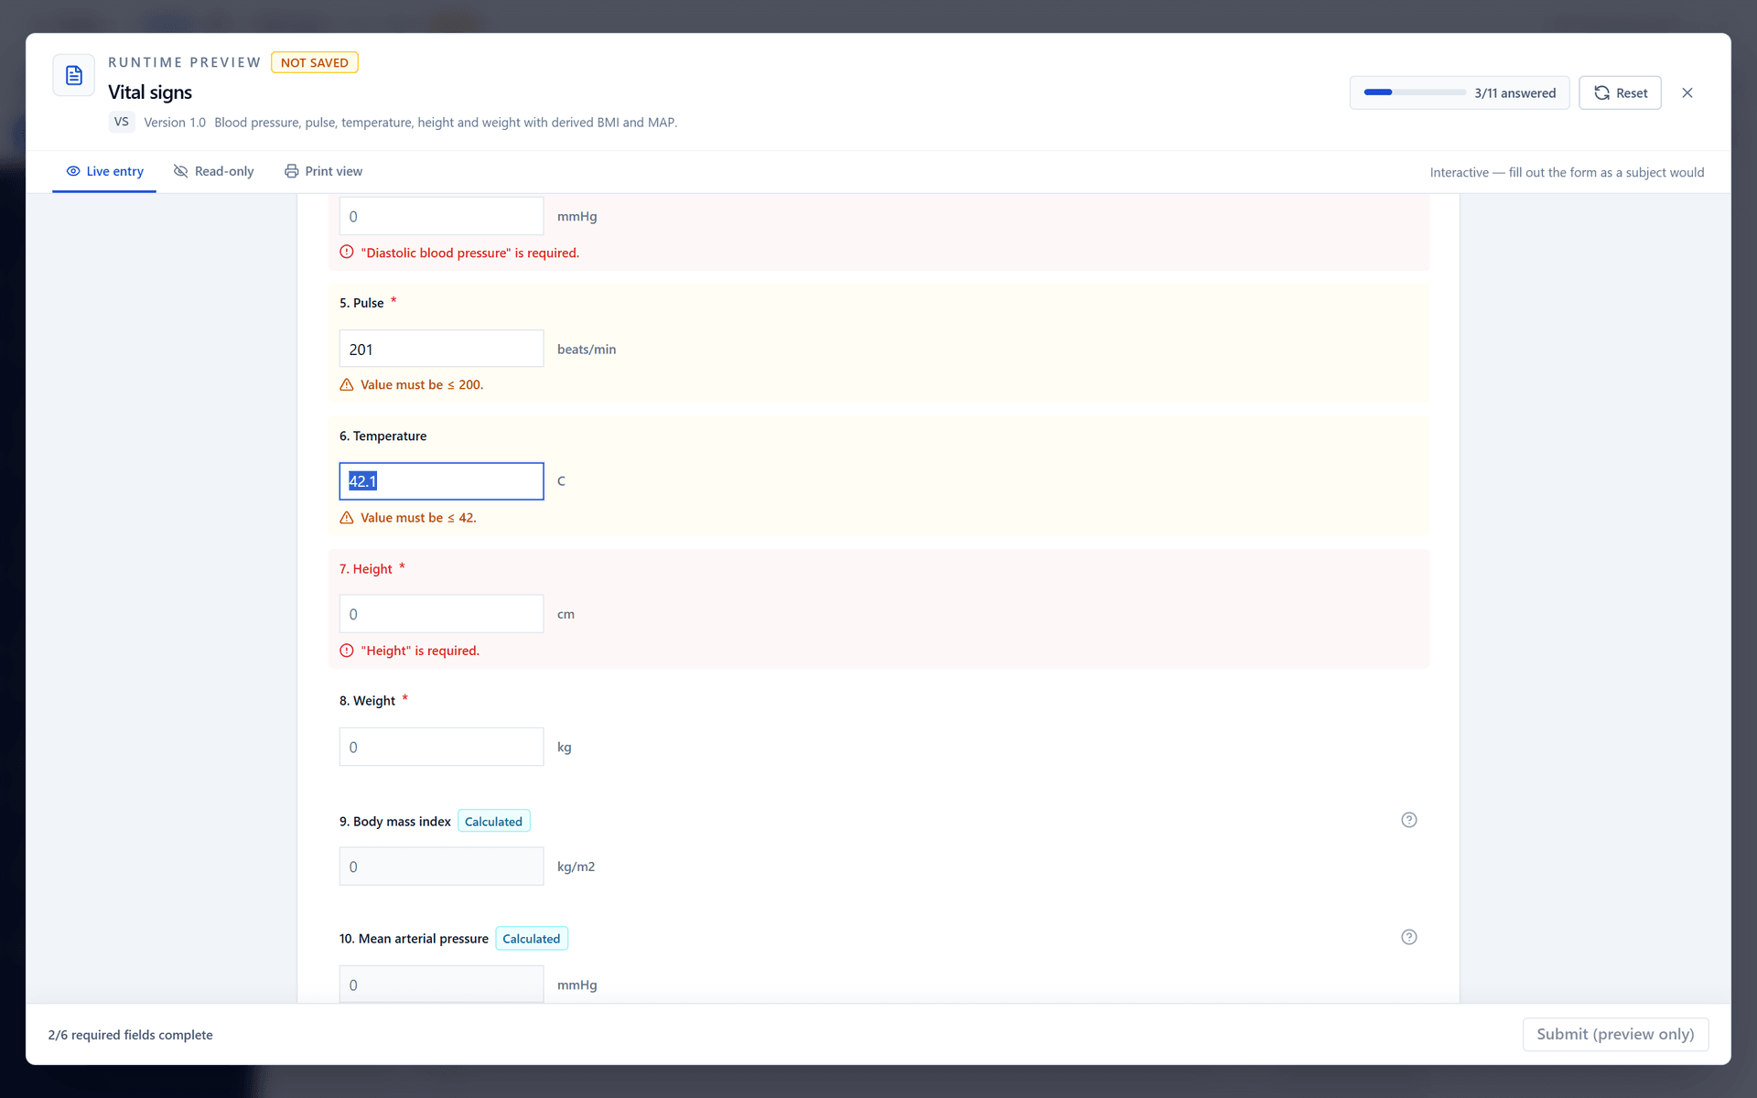Viewport: 1757px width, 1098px height.
Task: Click the '7. Height' question label
Action: (366, 569)
